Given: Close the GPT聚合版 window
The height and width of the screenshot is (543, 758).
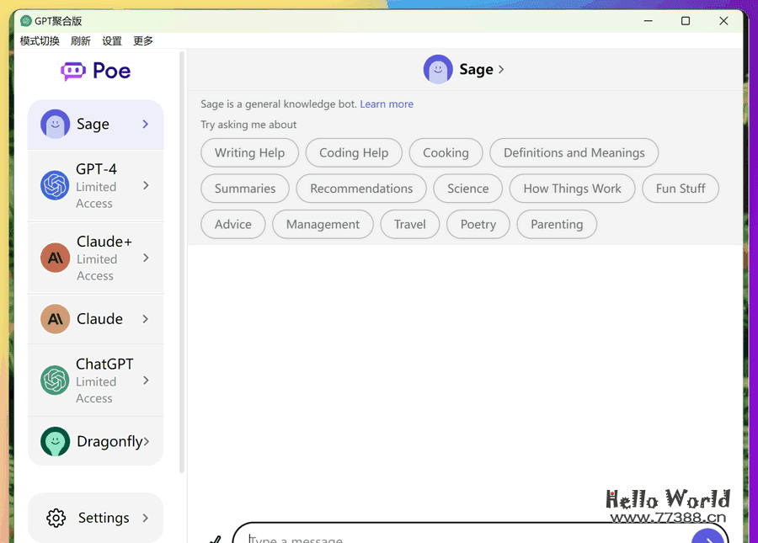Looking at the screenshot, I should (723, 21).
